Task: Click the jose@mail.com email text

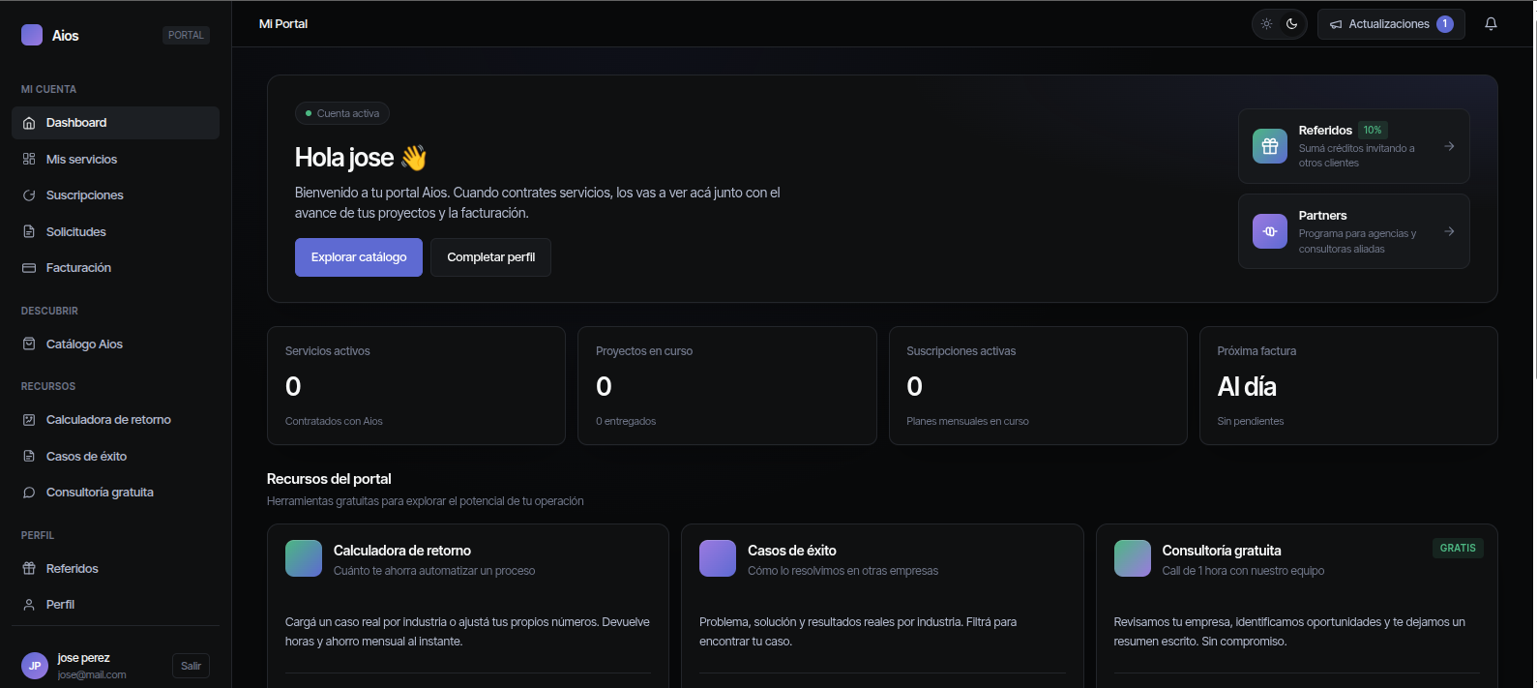Action: (92, 674)
